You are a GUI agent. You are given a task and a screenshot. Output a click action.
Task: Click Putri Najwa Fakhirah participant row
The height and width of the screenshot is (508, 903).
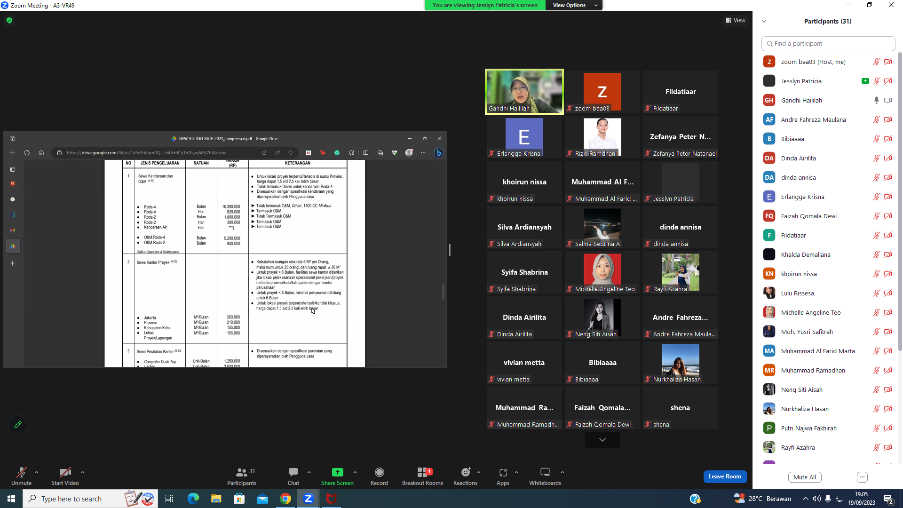click(828, 428)
